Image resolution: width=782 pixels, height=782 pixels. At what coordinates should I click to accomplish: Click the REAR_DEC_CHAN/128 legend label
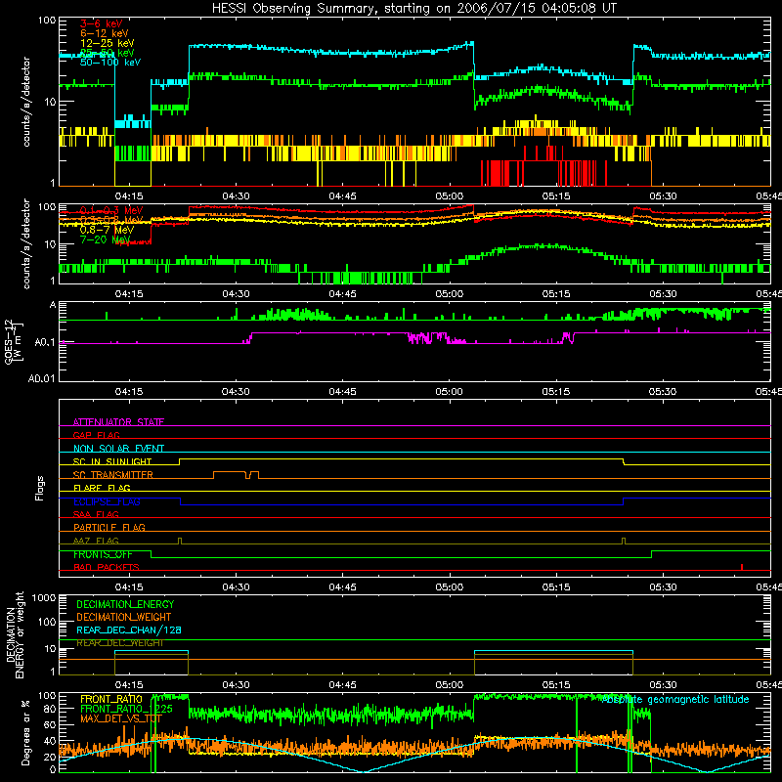129,630
